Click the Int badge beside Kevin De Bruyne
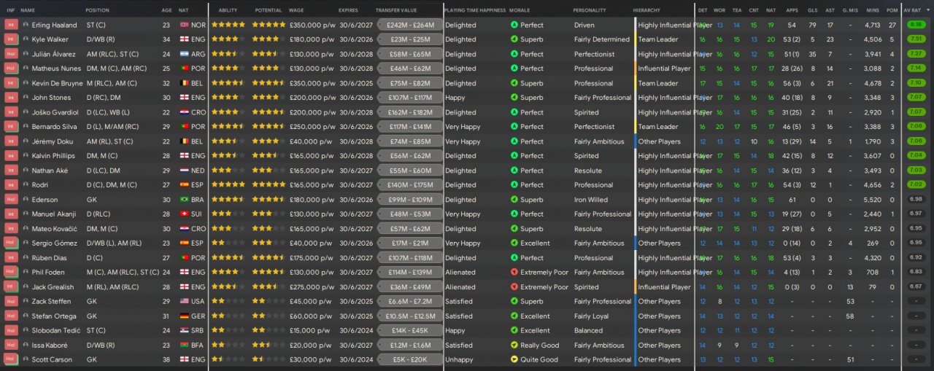Image resolution: width=934 pixels, height=371 pixels. click(11, 83)
